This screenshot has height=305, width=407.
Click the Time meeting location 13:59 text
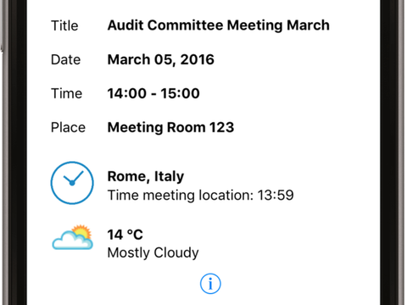click(201, 196)
